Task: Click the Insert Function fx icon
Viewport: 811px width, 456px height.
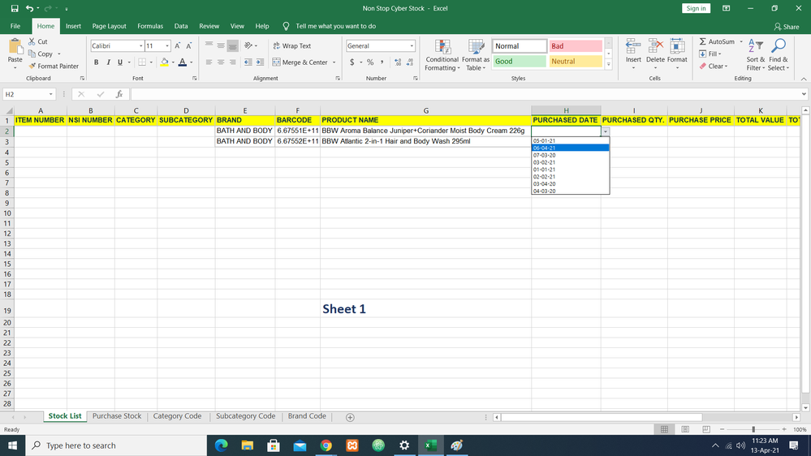Action: click(119, 94)
